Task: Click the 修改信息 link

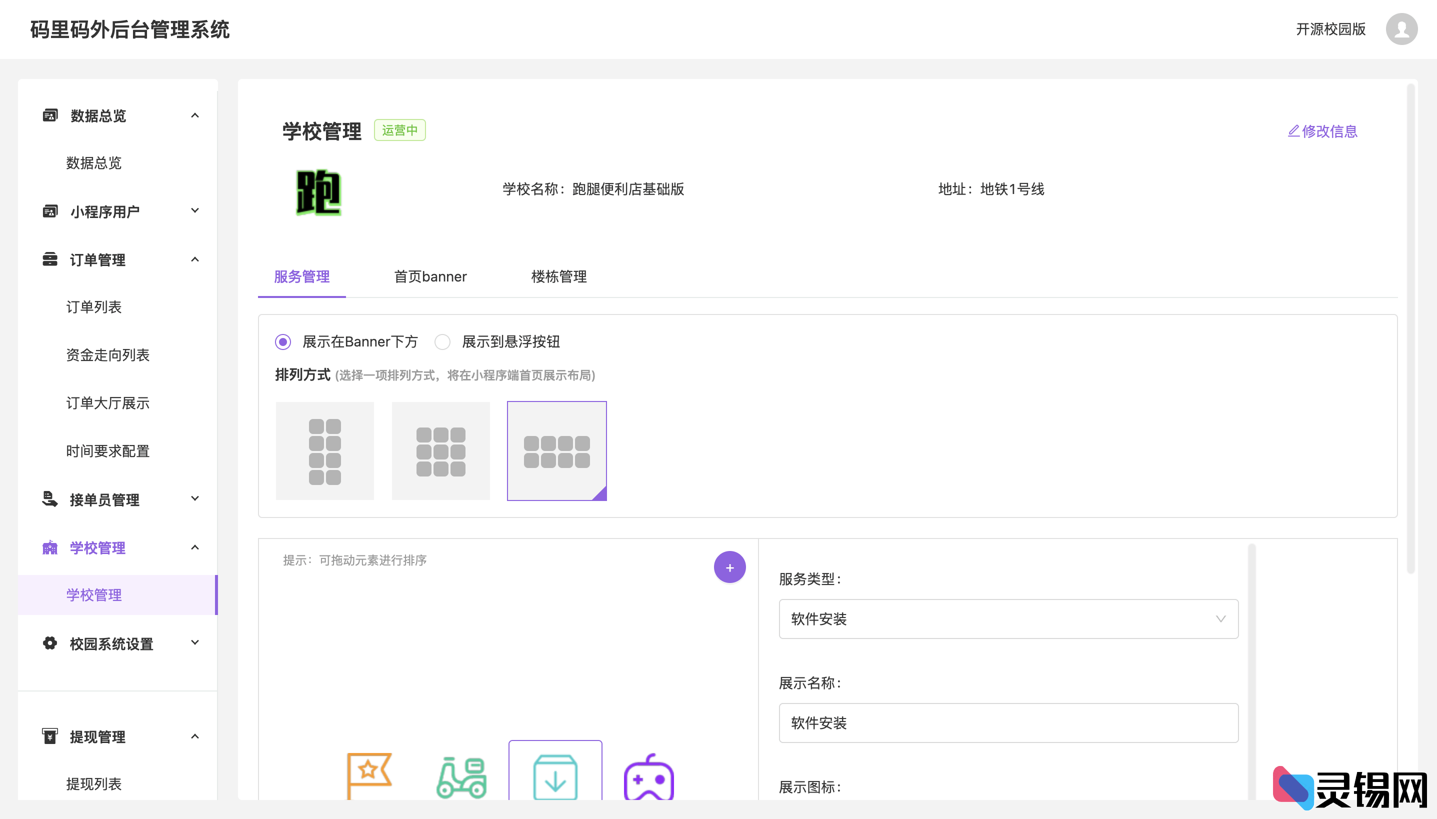Action: click(x=1322, y=130)
